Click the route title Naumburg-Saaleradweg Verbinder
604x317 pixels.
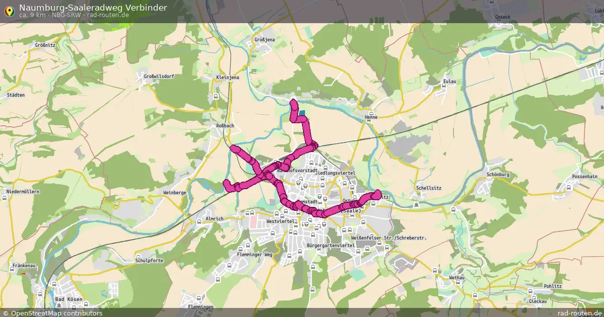coord(93,7)
